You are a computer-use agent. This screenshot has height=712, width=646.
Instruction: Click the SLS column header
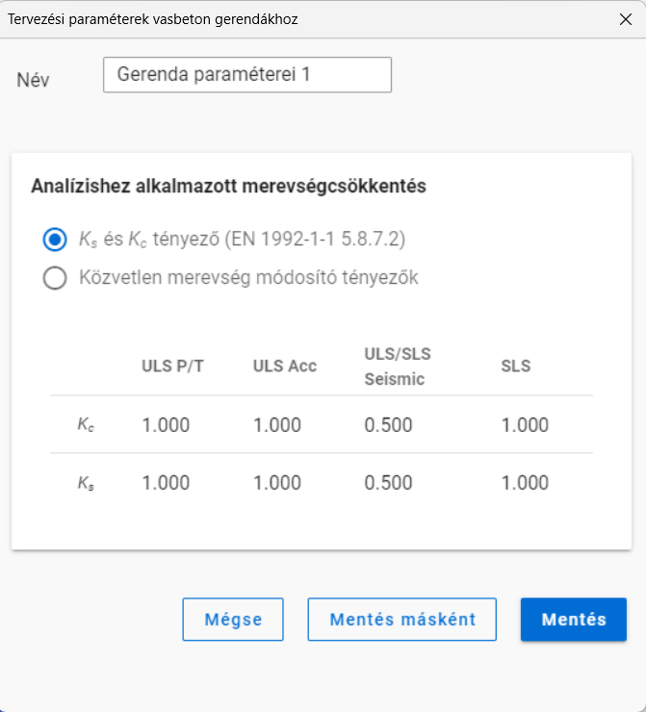[x=516, y=366]
